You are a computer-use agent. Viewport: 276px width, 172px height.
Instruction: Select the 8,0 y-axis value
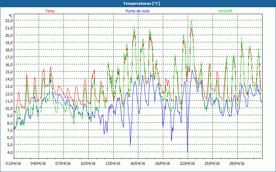click(x=10, y=123)
